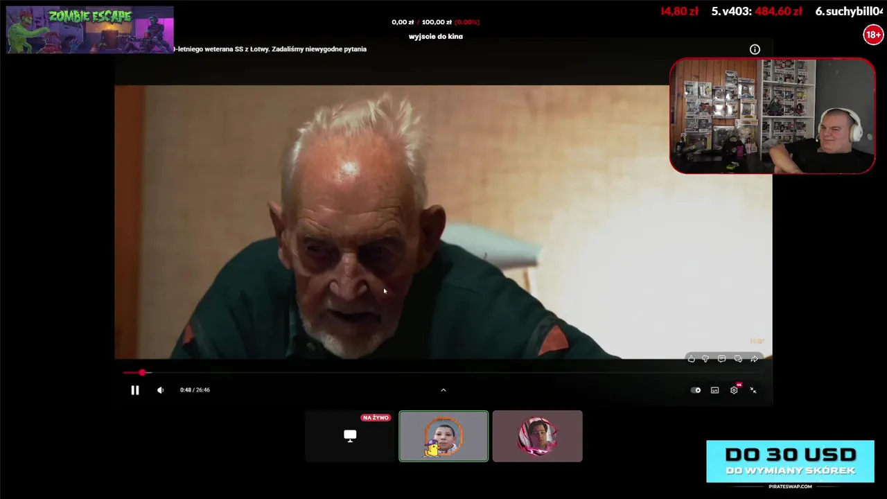Image resolution: width=887 pixels, height=499 pixels.
Task: Pause the video playback
Action: 135,390
